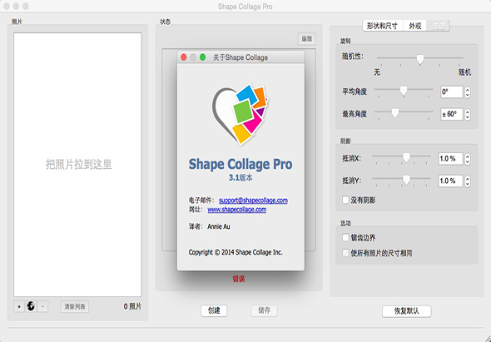Click the 最高角度 slider handle
The image size is (491, 342).
395,113
